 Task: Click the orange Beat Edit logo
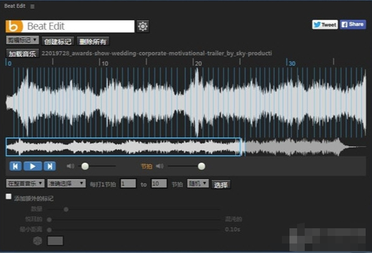(14, 26)
